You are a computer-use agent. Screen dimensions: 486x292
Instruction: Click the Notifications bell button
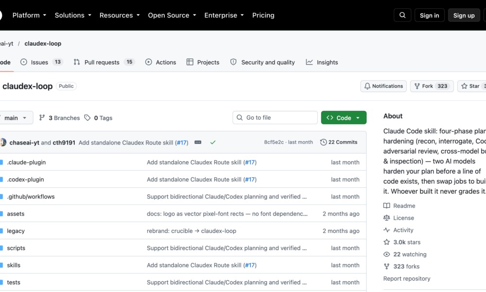click(383, 86)
